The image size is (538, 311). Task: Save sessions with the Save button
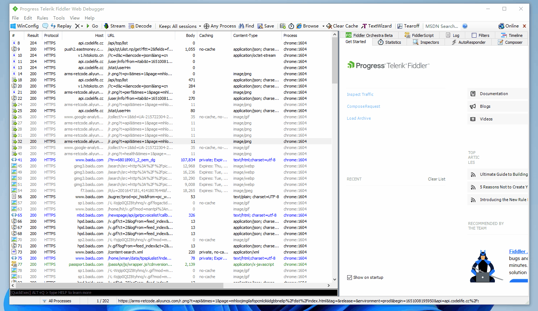tap(266, 26)
